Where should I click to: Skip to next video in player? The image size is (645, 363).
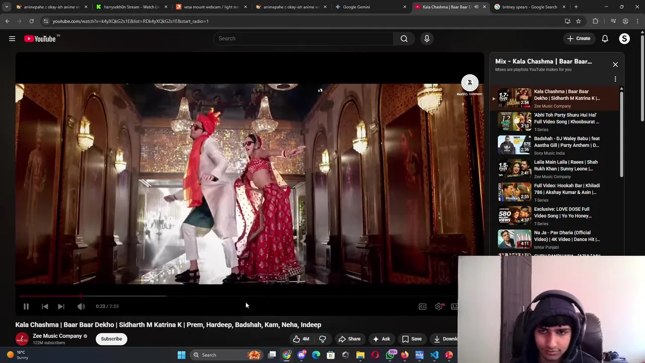pyautogui.click(x=61, y=306)
